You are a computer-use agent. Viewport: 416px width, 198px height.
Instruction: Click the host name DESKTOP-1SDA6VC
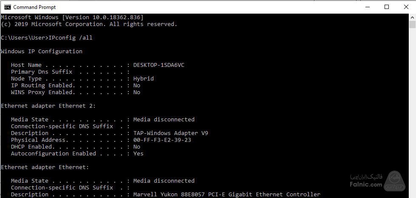tap(158, 65)
